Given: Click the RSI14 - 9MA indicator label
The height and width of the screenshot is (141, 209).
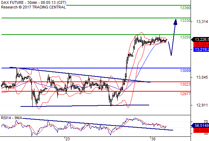Looking at the screenshot, I should [12, 118].
